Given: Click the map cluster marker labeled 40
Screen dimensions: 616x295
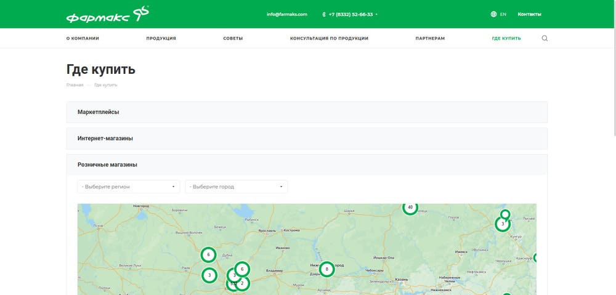Looking at the screenshot, I should 410,207.
